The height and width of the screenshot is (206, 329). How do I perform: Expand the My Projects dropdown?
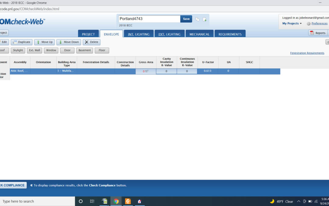(292, 23)
